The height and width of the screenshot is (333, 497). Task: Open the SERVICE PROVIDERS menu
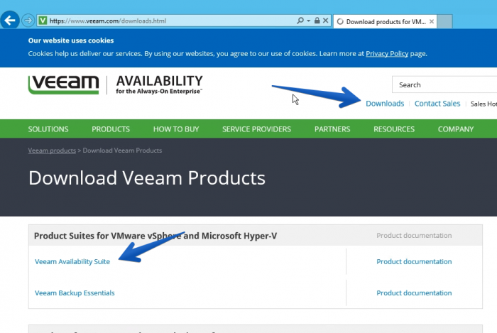[x=256, y=129]
